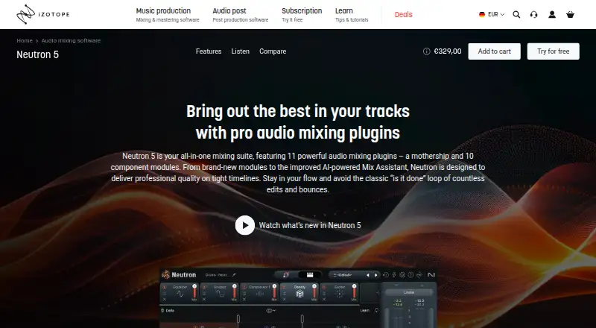
Task: Open Neutron settings gear
Action: click(402, 275)
